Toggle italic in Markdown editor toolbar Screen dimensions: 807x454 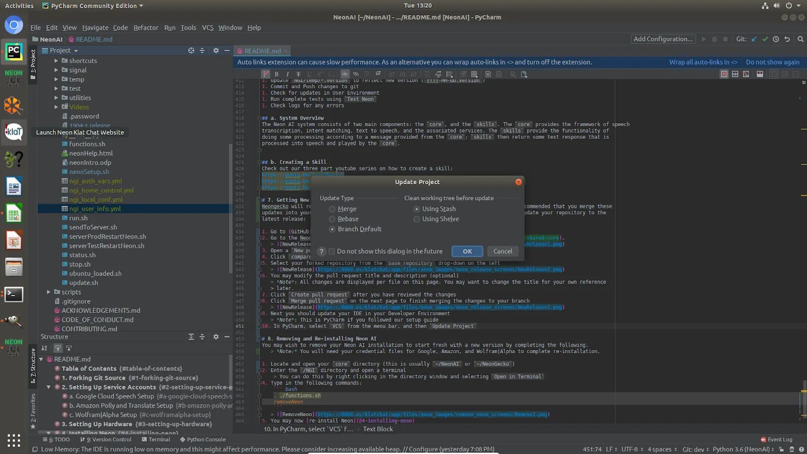coord(287,74)
